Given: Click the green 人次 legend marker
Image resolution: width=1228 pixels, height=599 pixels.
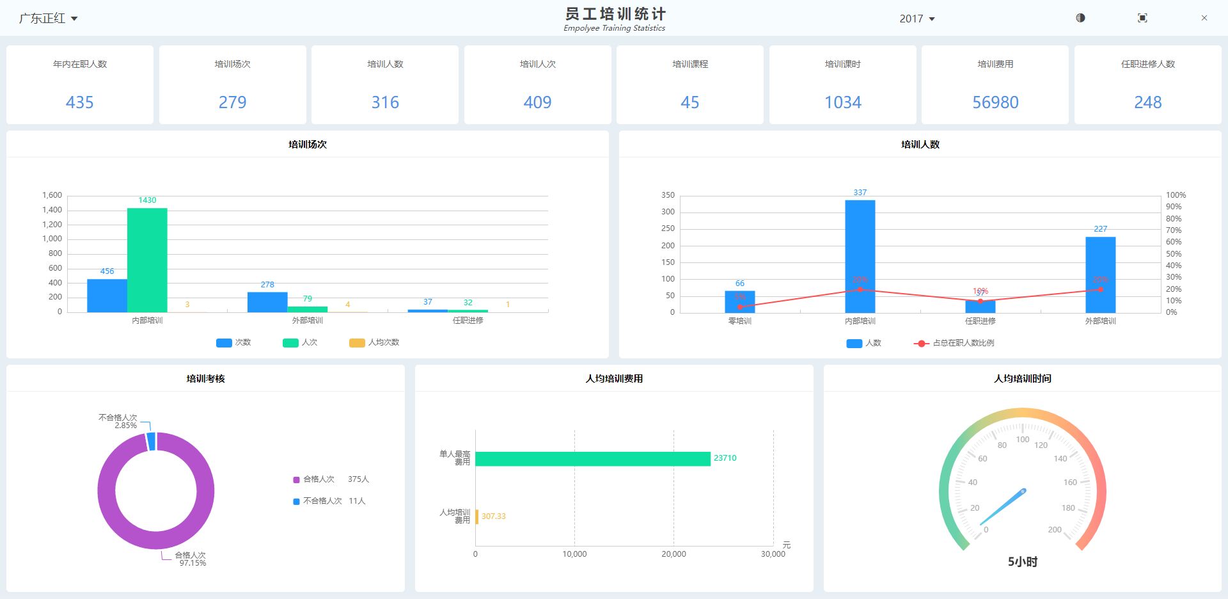Looking at the screenshot, I should click(x=290, y=343).
